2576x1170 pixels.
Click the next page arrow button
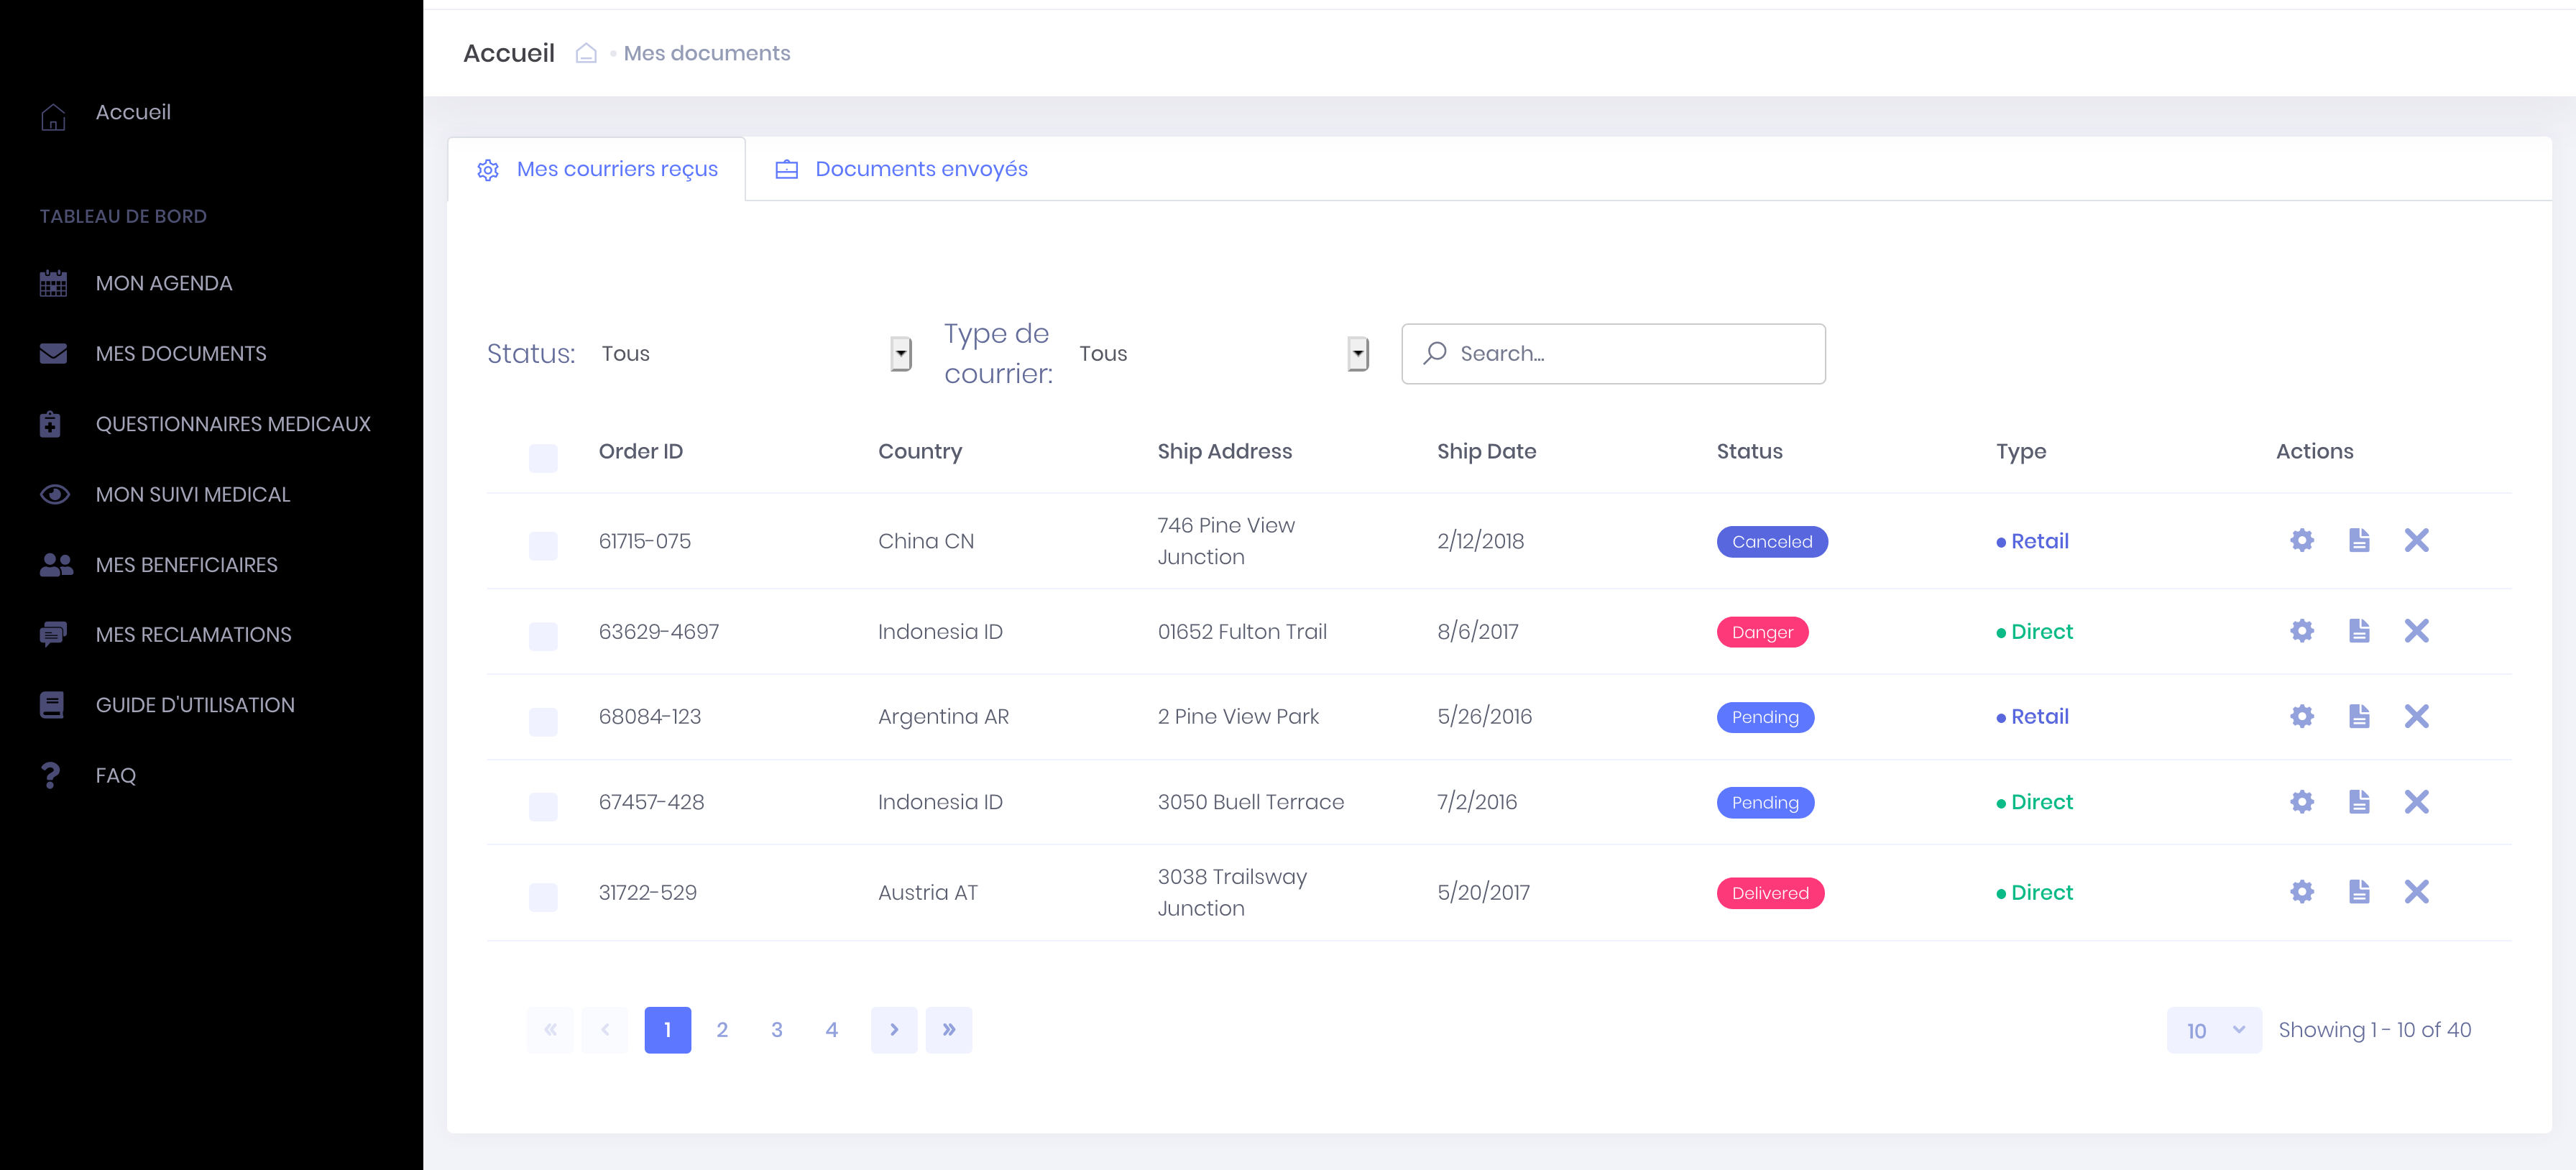893,1030
